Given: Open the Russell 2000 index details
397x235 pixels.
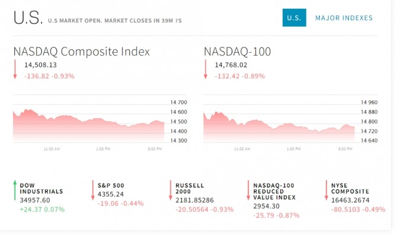Looking at the screenshot, I should (x=190, y=188).
